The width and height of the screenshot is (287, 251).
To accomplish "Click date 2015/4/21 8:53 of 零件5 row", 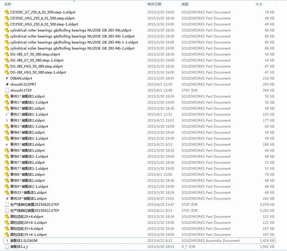I will [x=160, y=145].
